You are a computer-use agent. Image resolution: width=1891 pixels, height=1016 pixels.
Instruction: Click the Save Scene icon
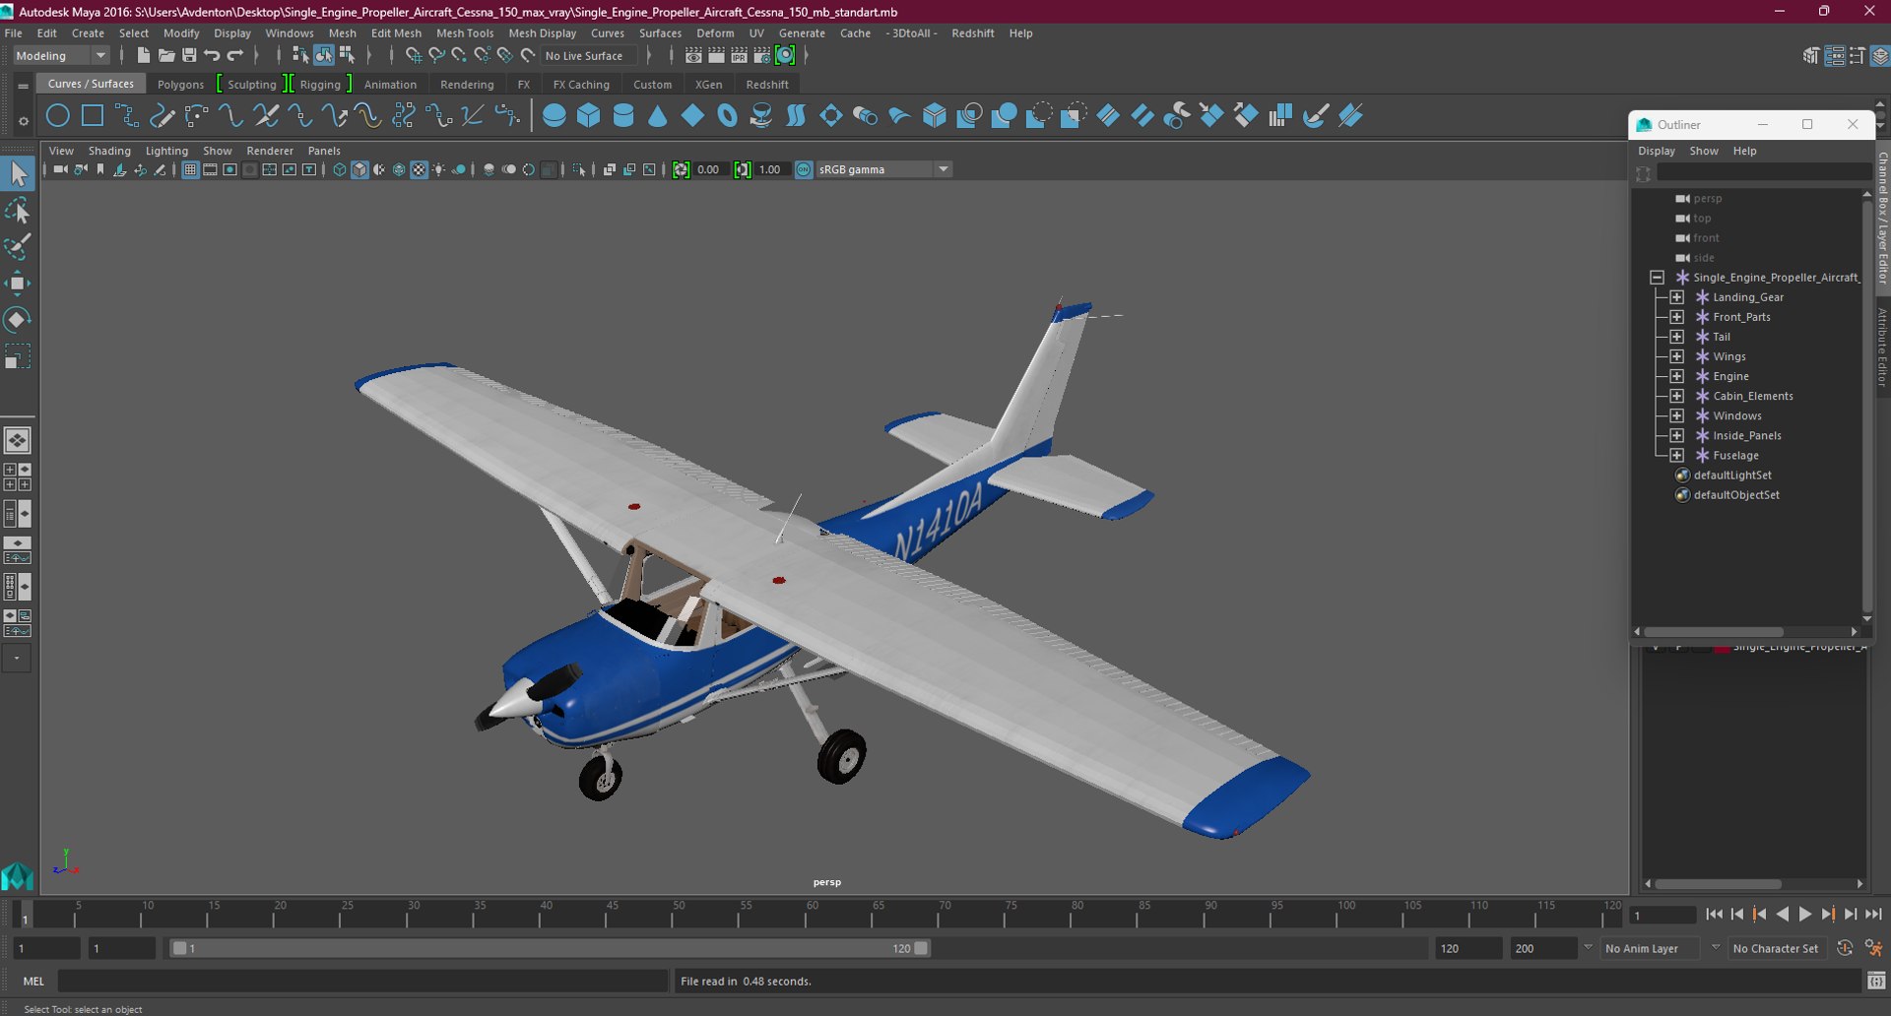coord(189,56)
